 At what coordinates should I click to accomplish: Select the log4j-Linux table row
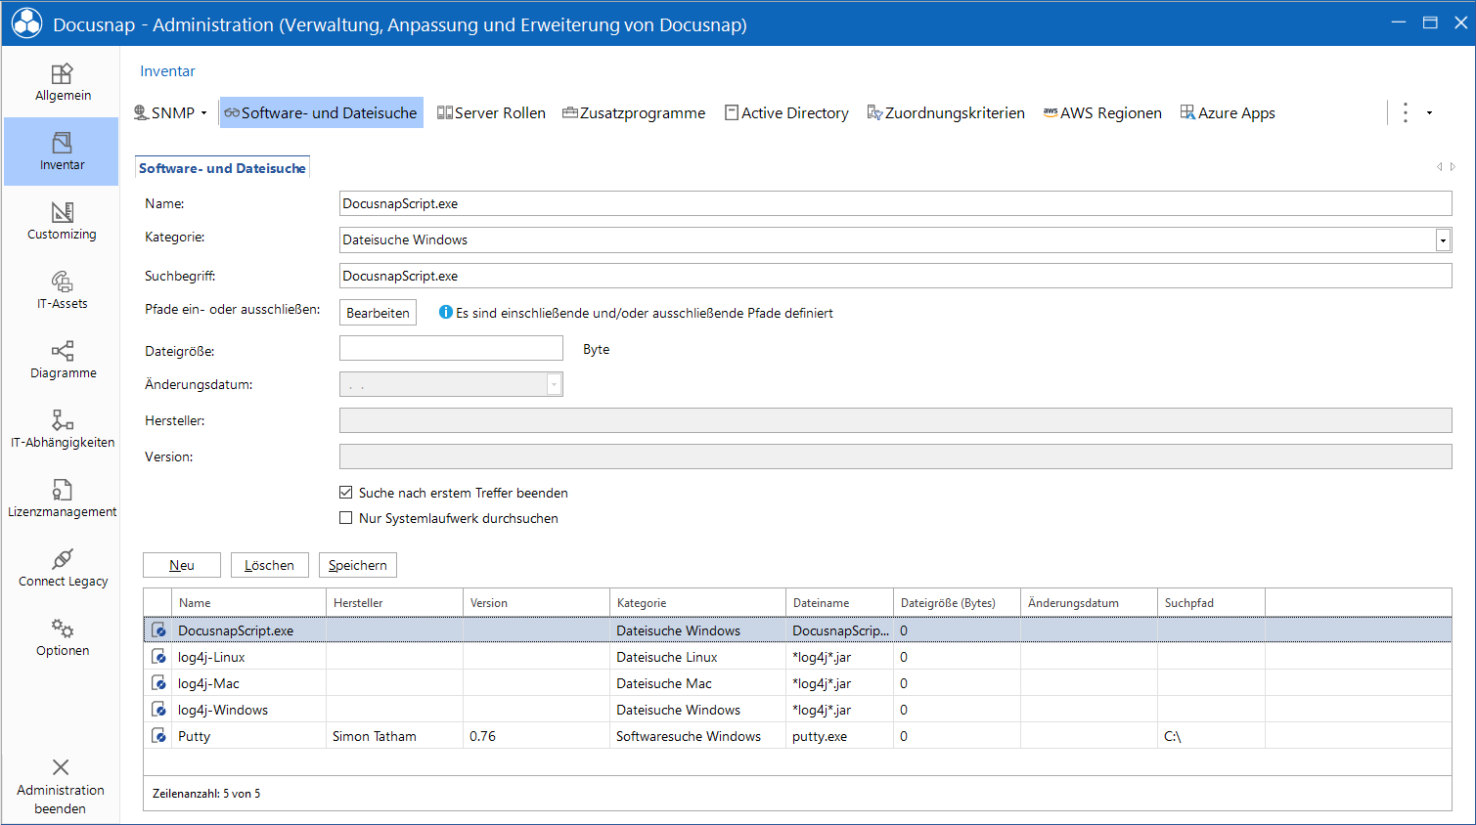tap(797, 657)
